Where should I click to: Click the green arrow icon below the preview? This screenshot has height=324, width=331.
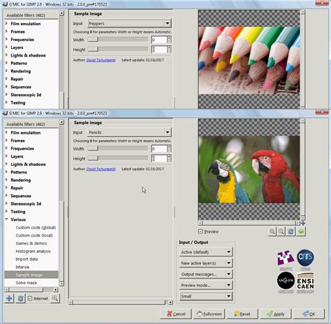click(x=301, y=231)
